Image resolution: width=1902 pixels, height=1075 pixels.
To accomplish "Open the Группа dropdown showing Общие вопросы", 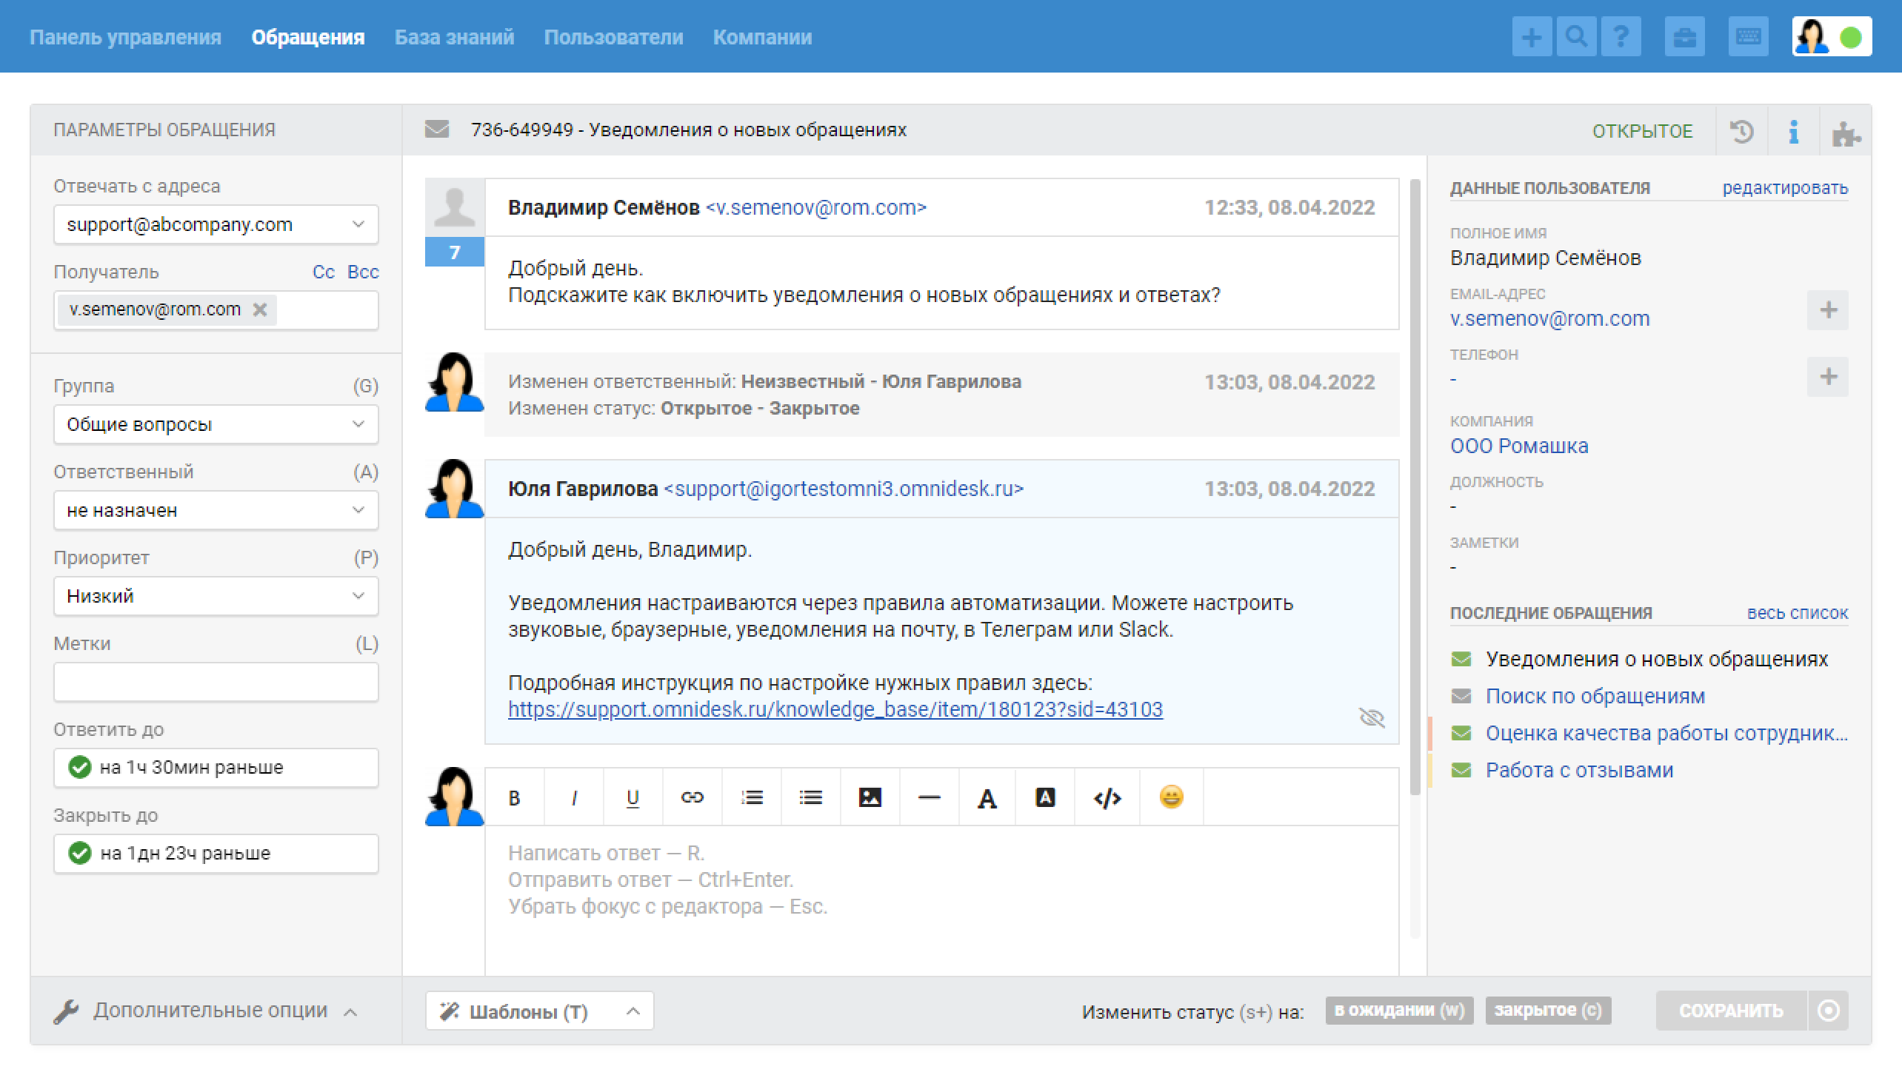I will tap(216, 424).
